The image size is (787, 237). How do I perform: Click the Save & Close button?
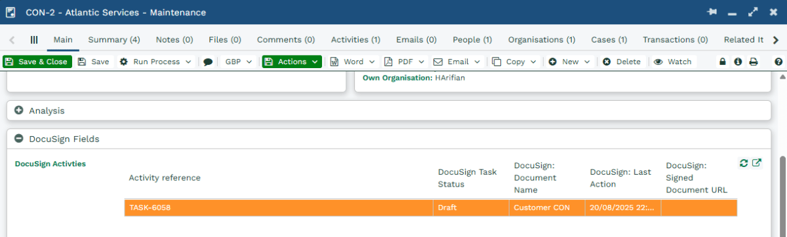[x=37, y=62]
